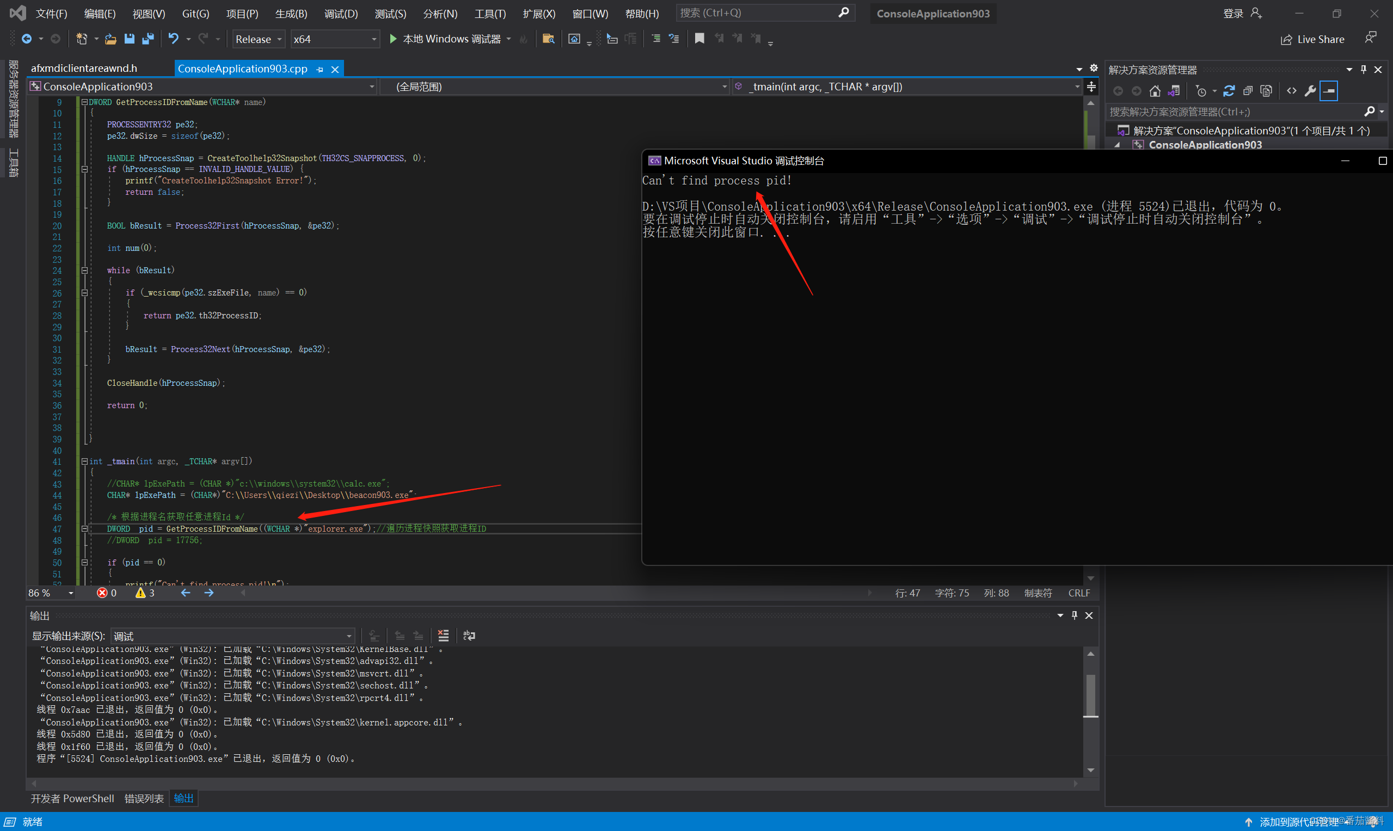
Task: Click the editor settings gear icon
Action: point(1094,69)
